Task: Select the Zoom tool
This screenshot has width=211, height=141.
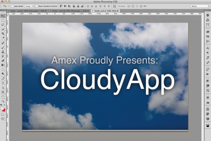Action: pyautogui.click(x=3, y=101)
